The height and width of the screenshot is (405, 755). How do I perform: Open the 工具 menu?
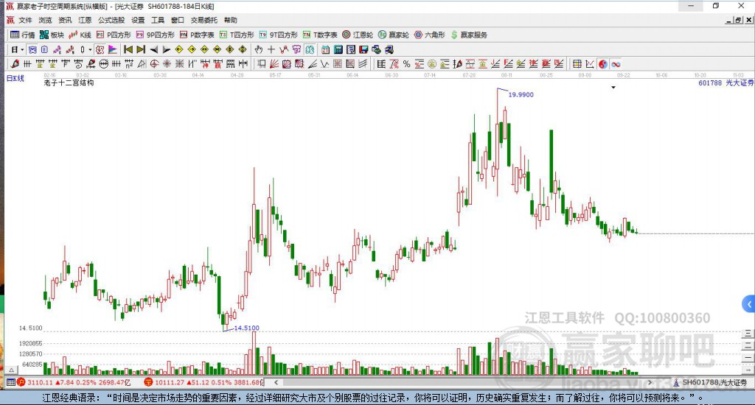click(158, 20)
